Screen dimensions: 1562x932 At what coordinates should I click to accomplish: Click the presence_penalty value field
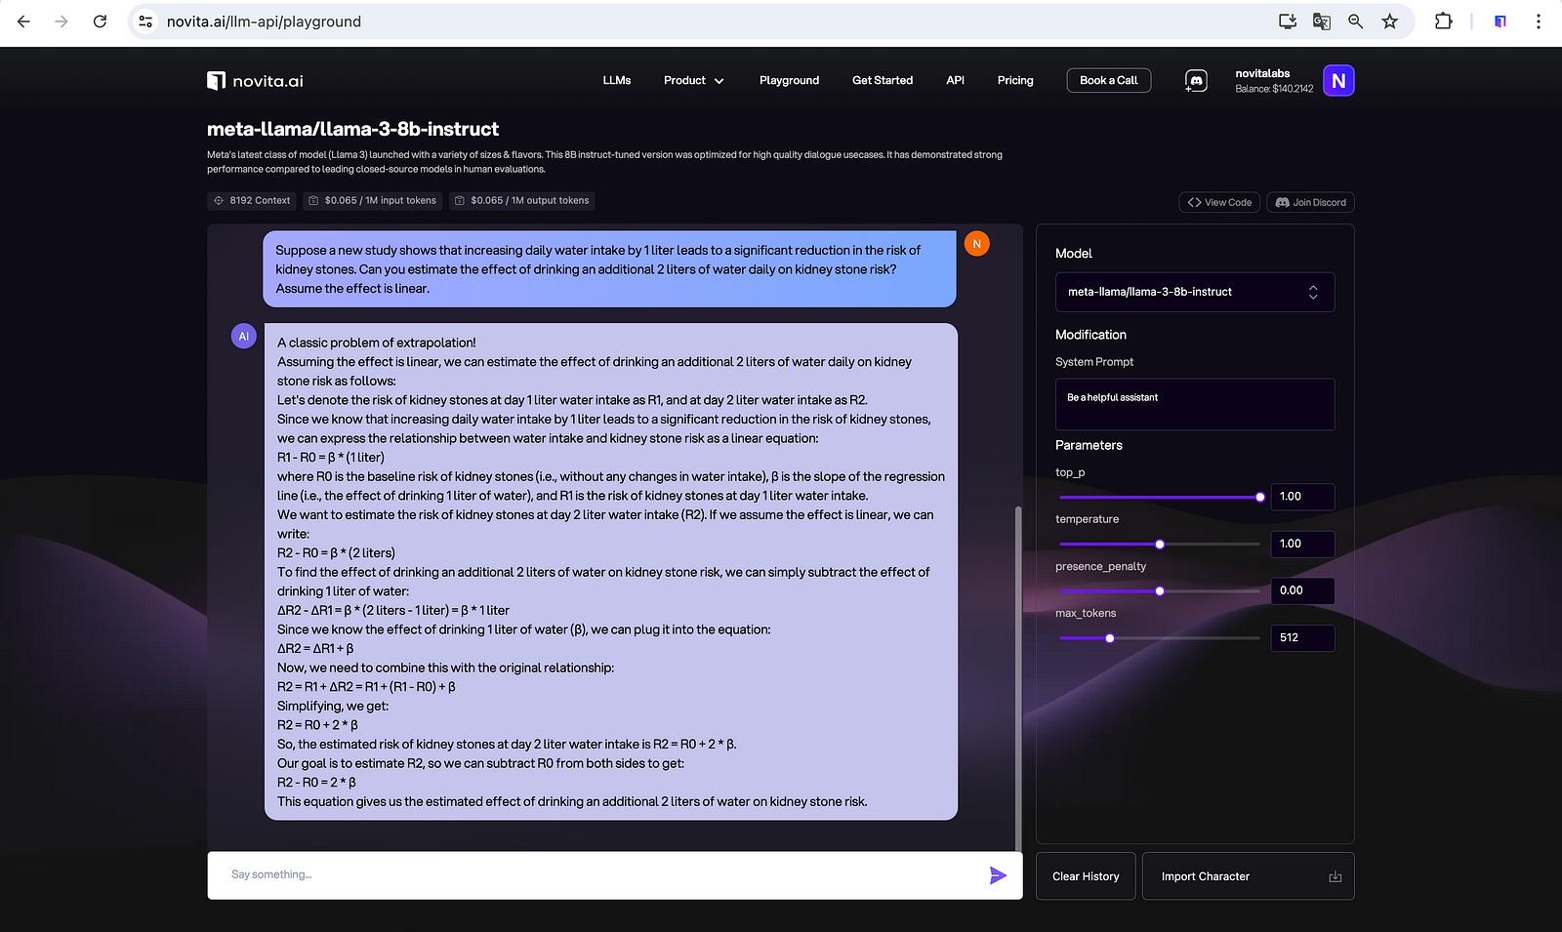pyautogui.click(x=1302, y=590)
